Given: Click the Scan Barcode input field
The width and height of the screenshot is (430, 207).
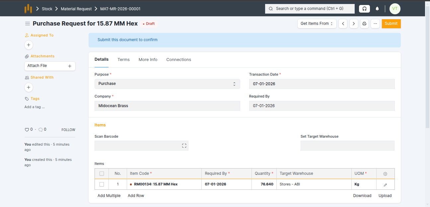Looking at the screenshot, I should pyautogui.click(x=138, y=146).
